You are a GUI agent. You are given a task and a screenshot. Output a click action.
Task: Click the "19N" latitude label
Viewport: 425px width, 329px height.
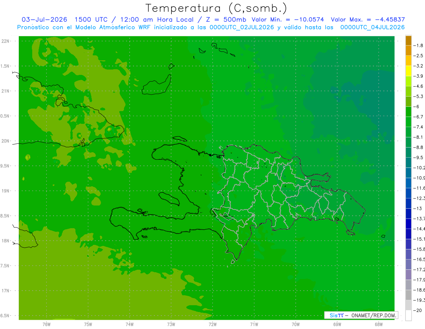pos(5,191)
